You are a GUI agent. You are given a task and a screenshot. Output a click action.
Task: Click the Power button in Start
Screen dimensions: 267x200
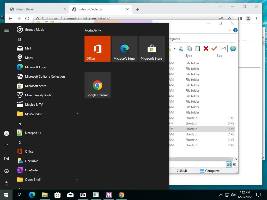pyautogui.click(x=7, y=183)
